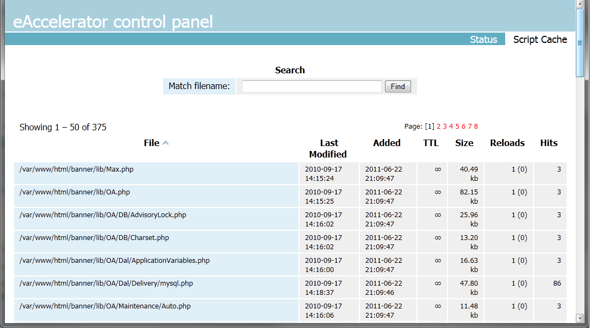
Task: Sort the table by File column
Action: click(151, 143)
